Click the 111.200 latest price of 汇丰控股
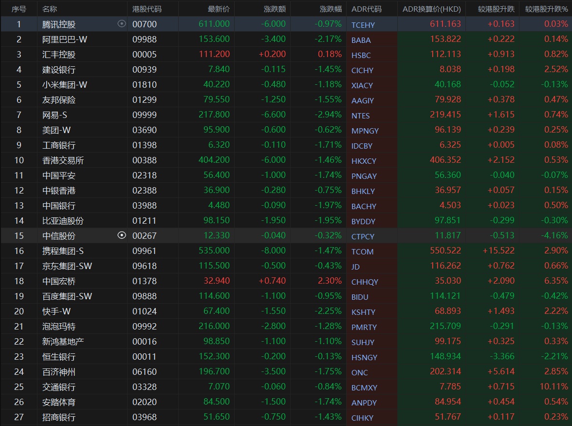572x426 pixels. (x=214, y=54)
